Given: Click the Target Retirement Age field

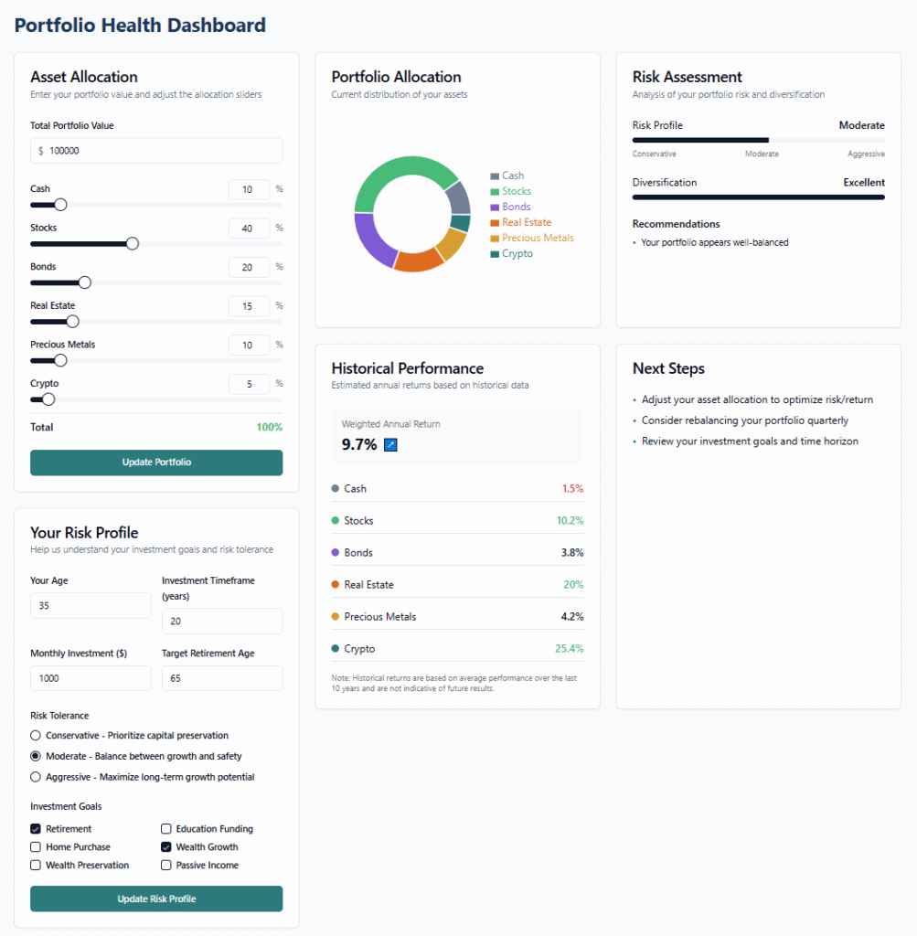Looking at the screenshot, I should click(x=221, y=678).
